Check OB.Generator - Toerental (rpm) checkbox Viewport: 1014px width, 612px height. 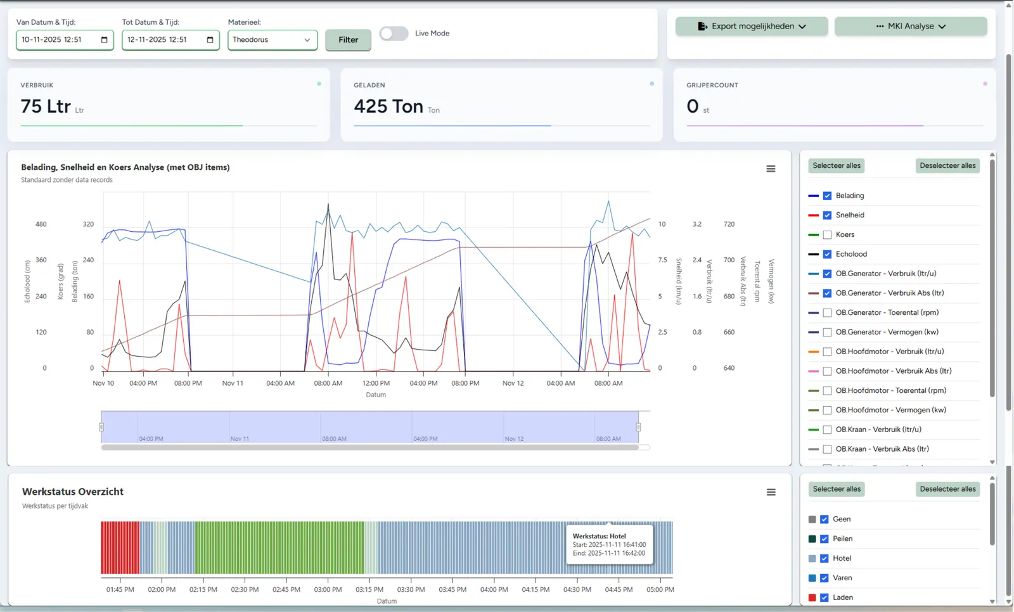coord(827,313)
